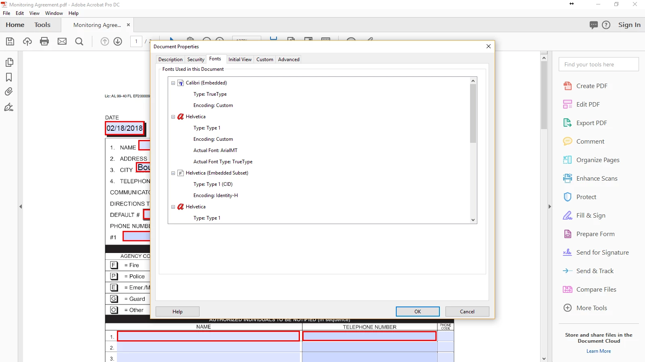Click the Help question mark icon
The image size is (645, 362).
(606, 25)
